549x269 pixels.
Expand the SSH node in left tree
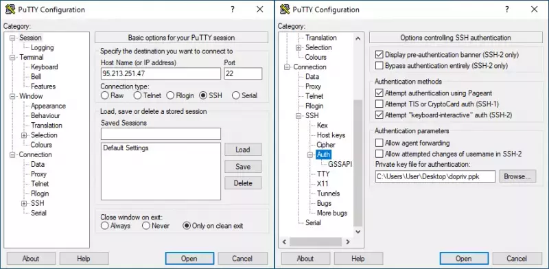click(x=24, y=204)
